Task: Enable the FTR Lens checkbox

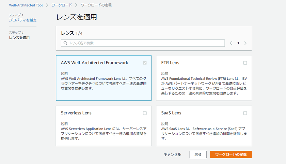Action: pos(245,63)
